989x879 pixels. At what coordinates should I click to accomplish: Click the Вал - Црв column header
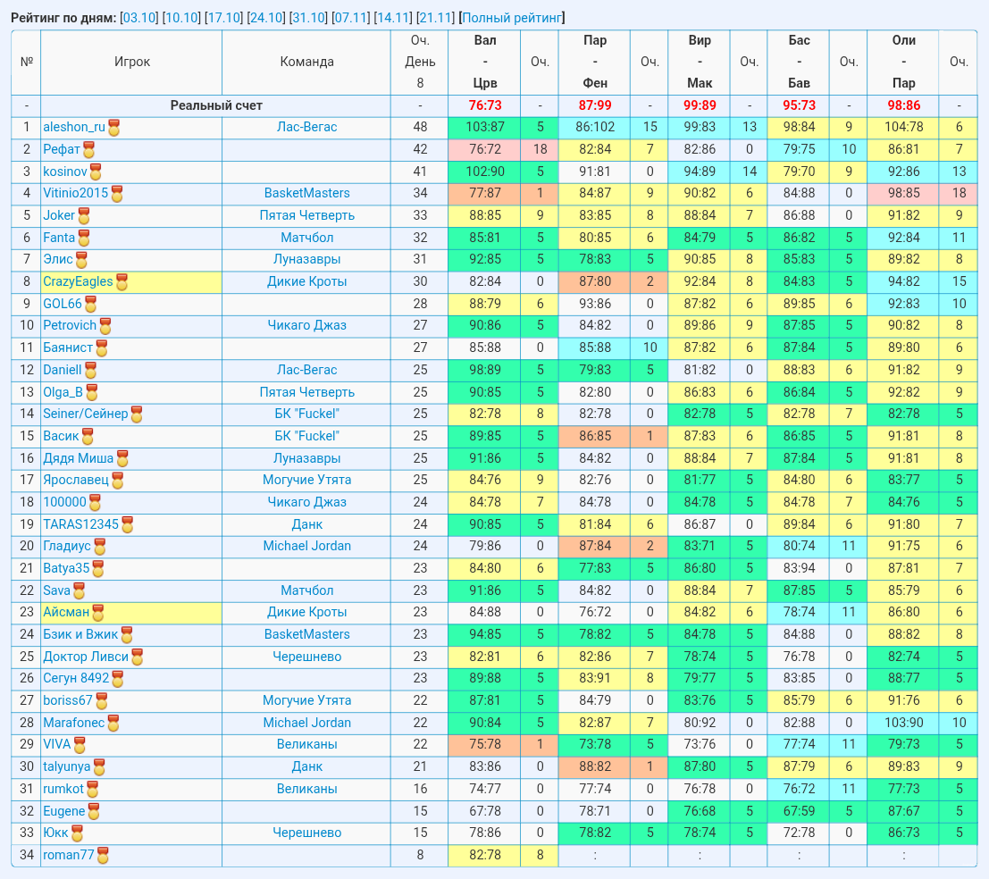tap(484, 62)
